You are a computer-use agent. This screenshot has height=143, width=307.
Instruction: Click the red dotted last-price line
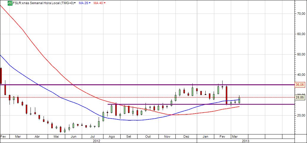click(x=147, y=97)
